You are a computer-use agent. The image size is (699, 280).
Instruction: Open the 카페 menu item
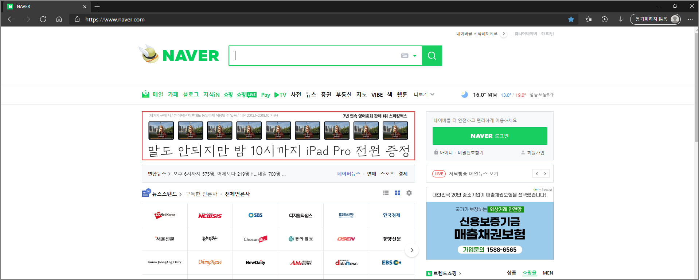point(173,95)
